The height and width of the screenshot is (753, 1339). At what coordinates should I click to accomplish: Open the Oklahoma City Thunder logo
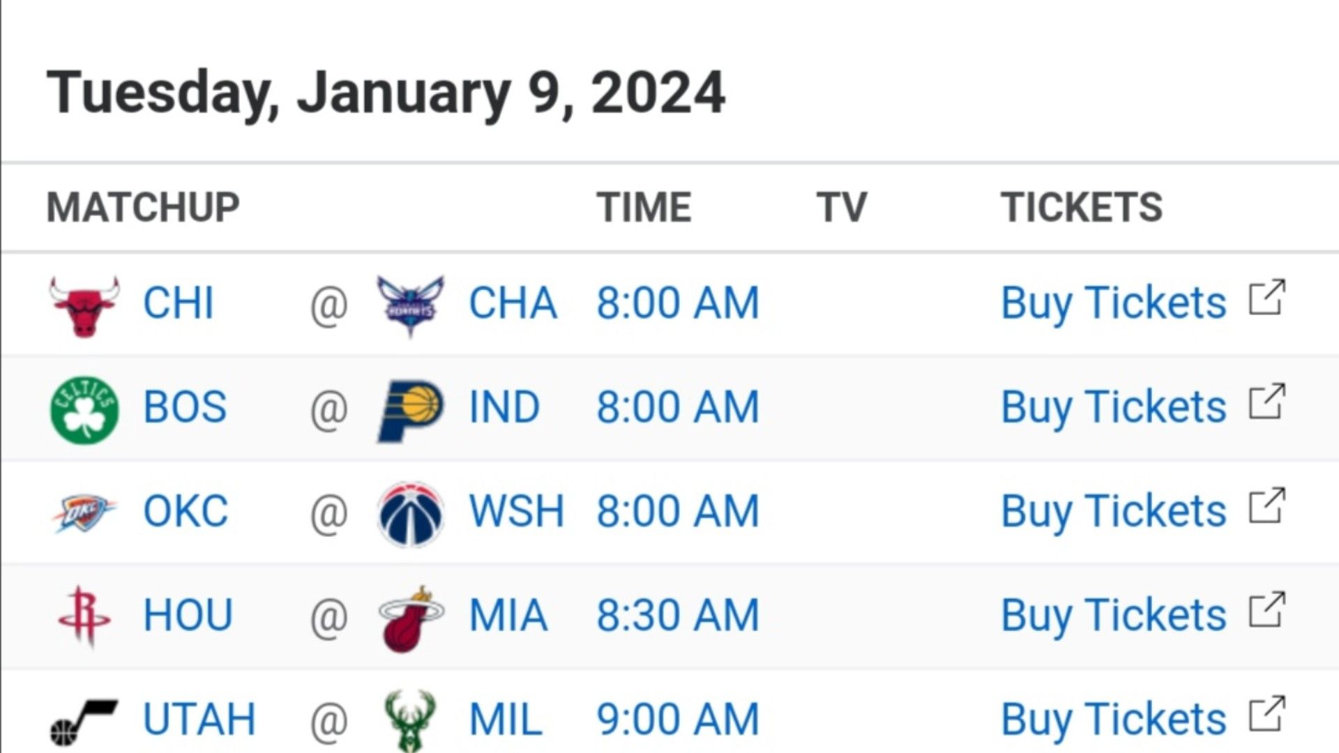pyautogui.click(x=84, y=513)
